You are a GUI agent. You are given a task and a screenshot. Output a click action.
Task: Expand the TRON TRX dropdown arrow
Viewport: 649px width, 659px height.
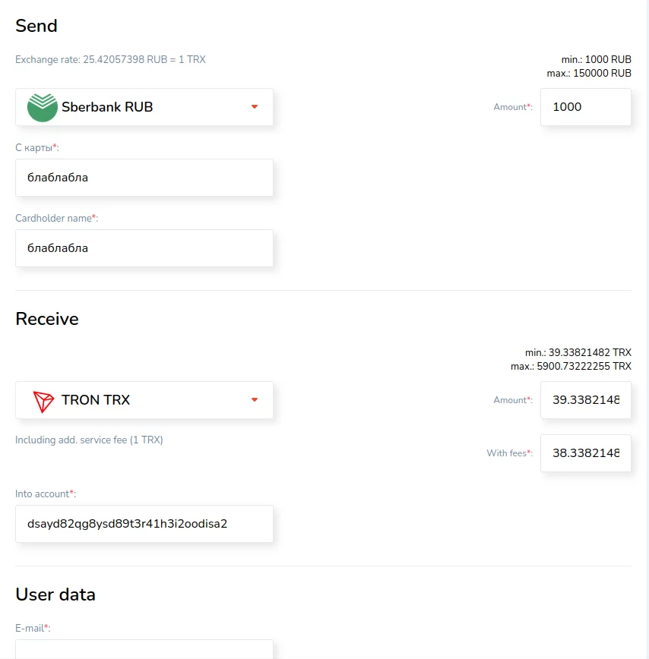(x=255, y=400)
